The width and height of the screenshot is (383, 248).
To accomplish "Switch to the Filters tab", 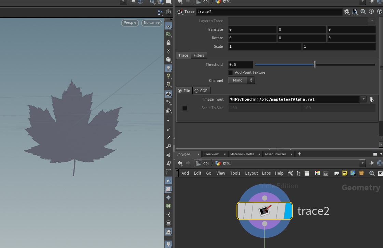I will pos(199,55).
